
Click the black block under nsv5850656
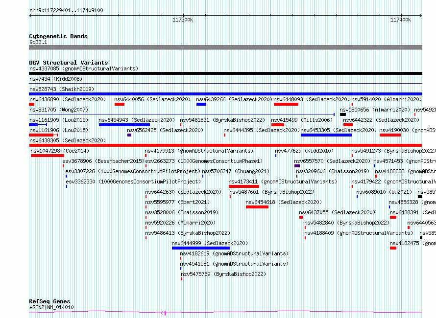343,114
